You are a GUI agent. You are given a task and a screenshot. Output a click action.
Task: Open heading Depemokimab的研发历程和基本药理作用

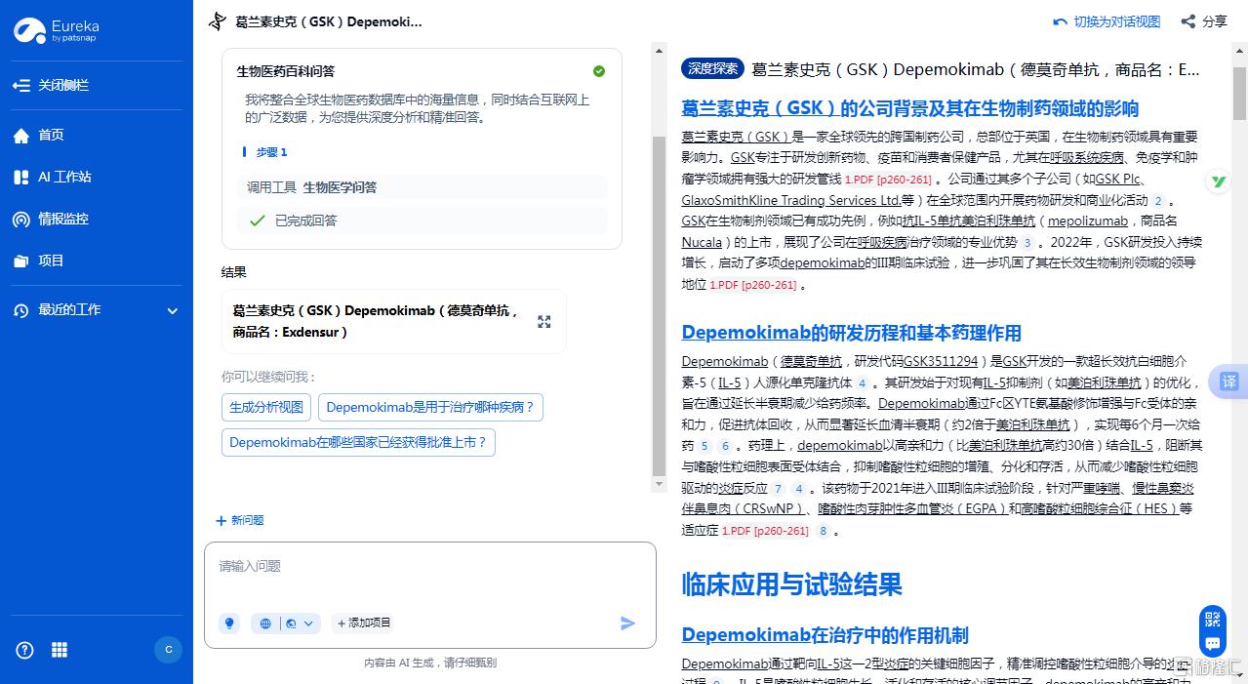[x=851, y=333]
